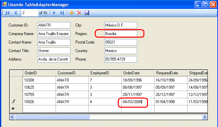Screen dimensions: 218x127
Task: Save data floppy disk icon
Action: (x=87, y=13)
